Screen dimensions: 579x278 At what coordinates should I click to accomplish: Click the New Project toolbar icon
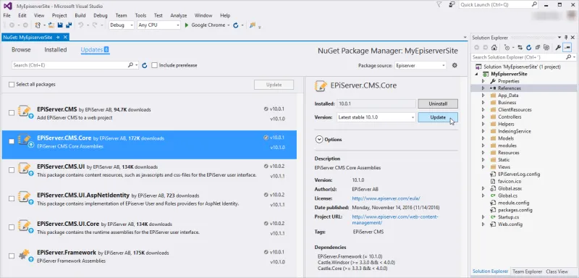coord(38,25)
